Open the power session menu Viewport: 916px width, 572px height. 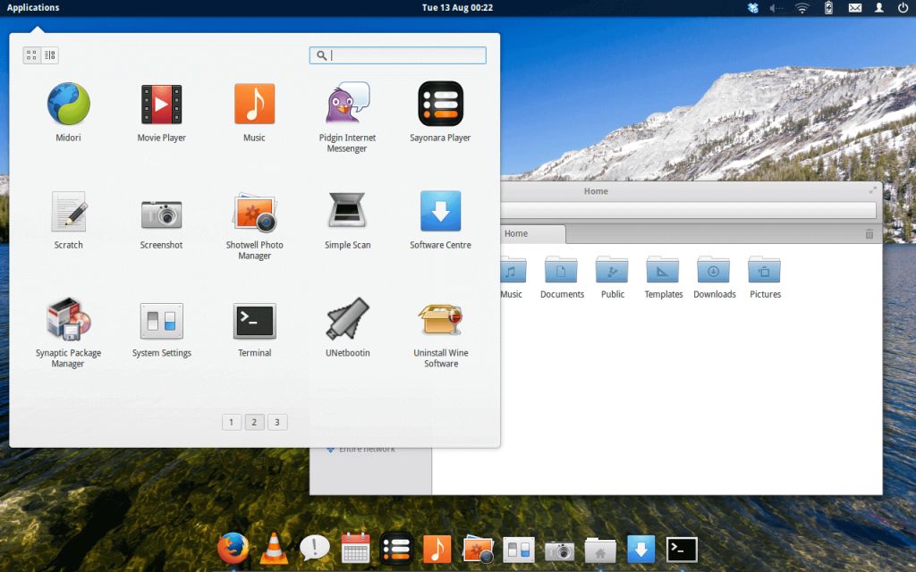point(903,7)
